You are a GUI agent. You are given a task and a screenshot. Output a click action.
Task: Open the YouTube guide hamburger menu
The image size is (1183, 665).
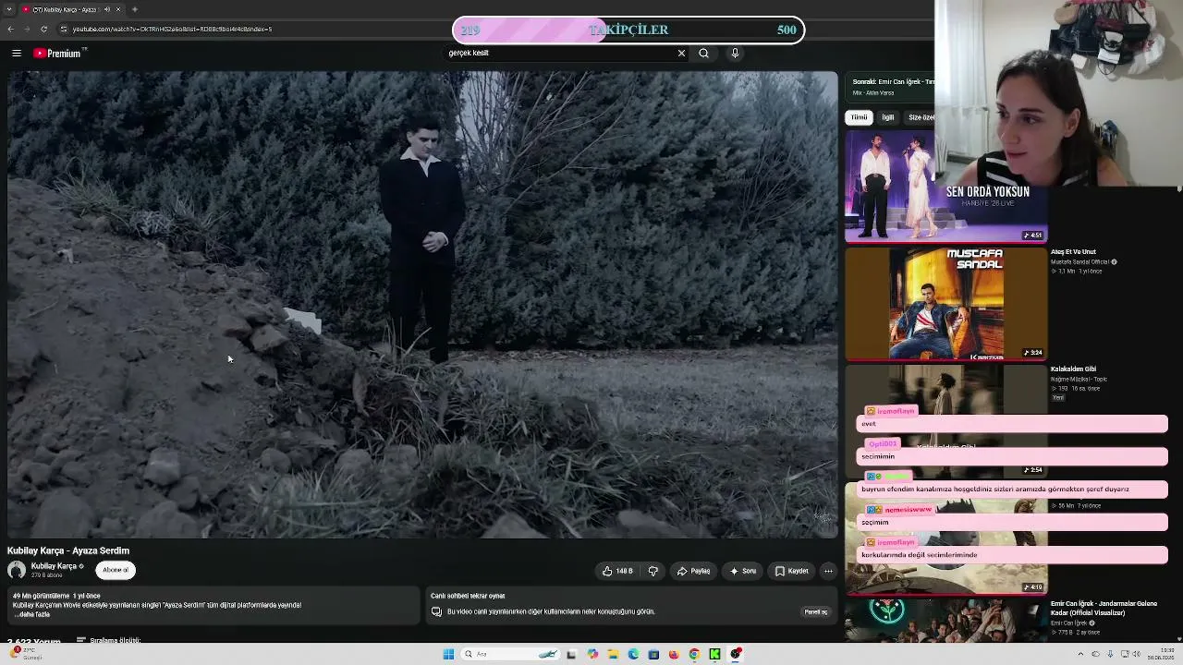click(17, 54)
